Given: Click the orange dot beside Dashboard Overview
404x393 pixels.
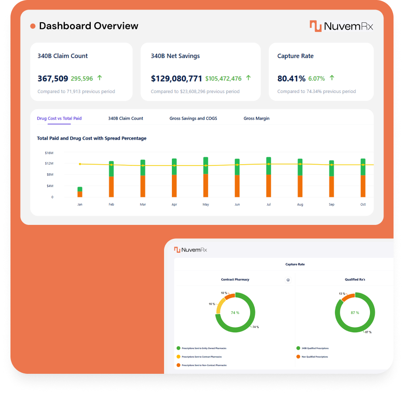Looking at the screenshot, I should coord(32,26).
